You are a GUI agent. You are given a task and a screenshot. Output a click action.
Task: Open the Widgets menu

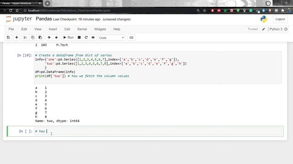[x=100, y=29]
